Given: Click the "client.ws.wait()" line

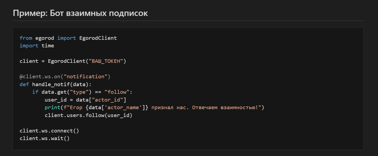Looking at the screenshot, I should 45,138.
